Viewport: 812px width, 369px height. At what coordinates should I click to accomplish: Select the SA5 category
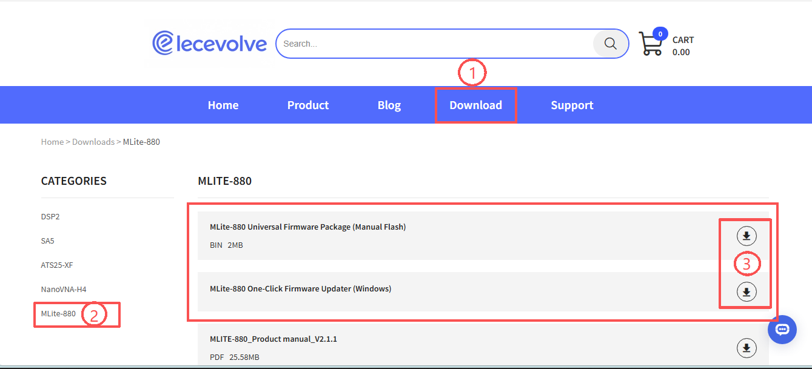coord(48,241)
